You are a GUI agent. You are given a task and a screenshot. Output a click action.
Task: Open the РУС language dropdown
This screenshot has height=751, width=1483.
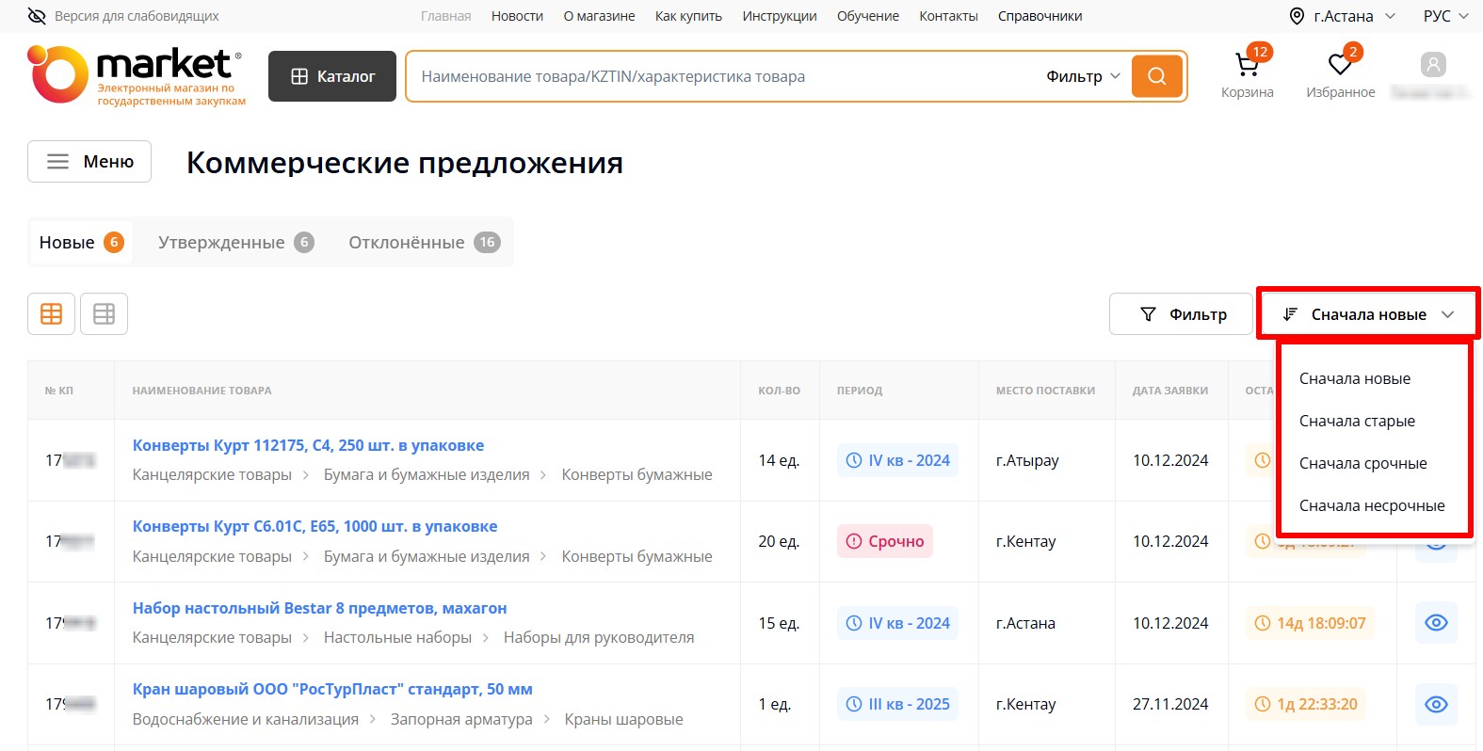click(x=1444, y=16)
